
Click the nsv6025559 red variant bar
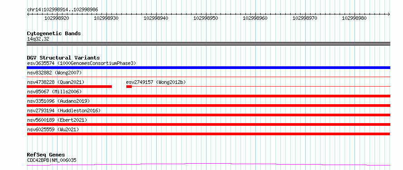(x=208, y=134)
